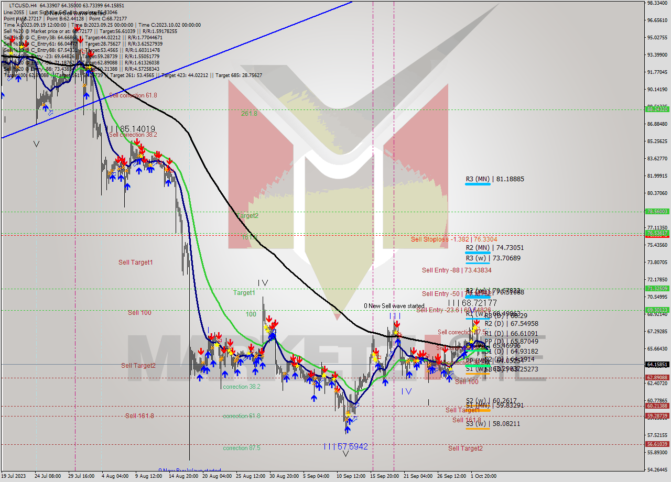Viewport: 671px width, 482px height.
Task: Select the R3 (MN) | 81.18885 pivot label
Action: [494, 179]
